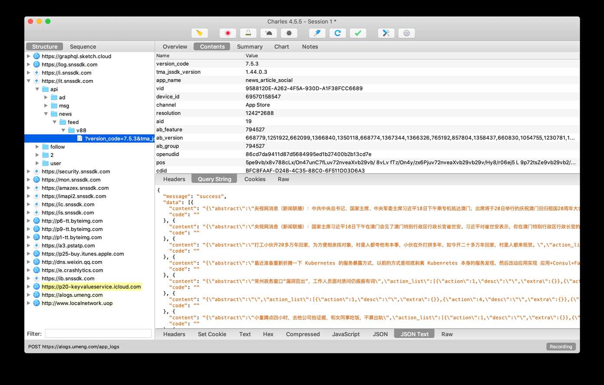Switch response view to Hex
Screen dimensions: 604x385
click(x=268, y=334)
